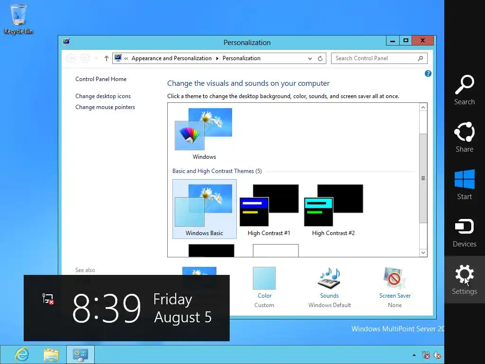Open Sounds settings icon
The image size is (485, 364).
click(329, 278)
